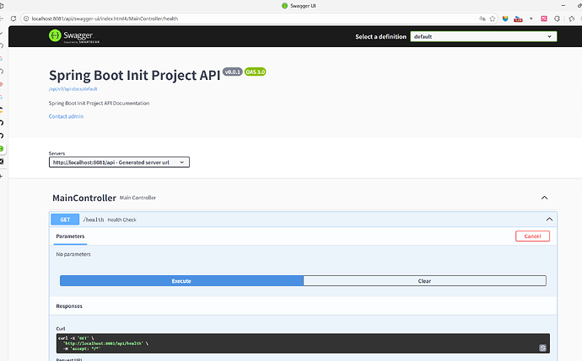
Task: Click the /health endpoint path
Action: 94,220
